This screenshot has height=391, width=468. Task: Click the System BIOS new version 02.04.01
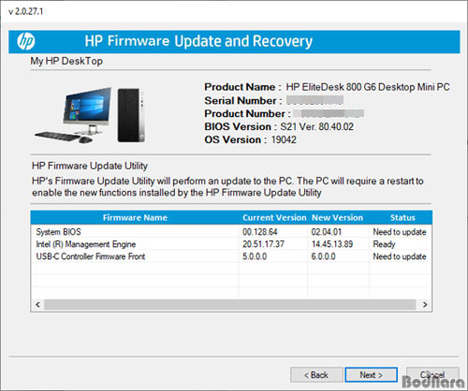coord(327,232)
